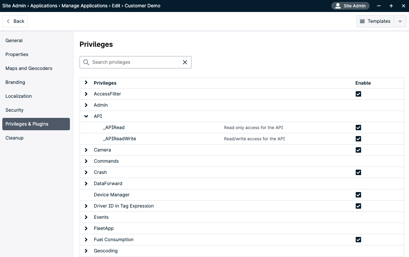Expand the Commands privilege group
Screen dimensions: 409x257
point(86,161)
